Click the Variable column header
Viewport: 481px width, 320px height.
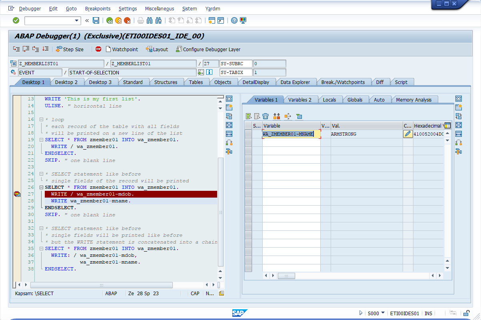[291, 126]
